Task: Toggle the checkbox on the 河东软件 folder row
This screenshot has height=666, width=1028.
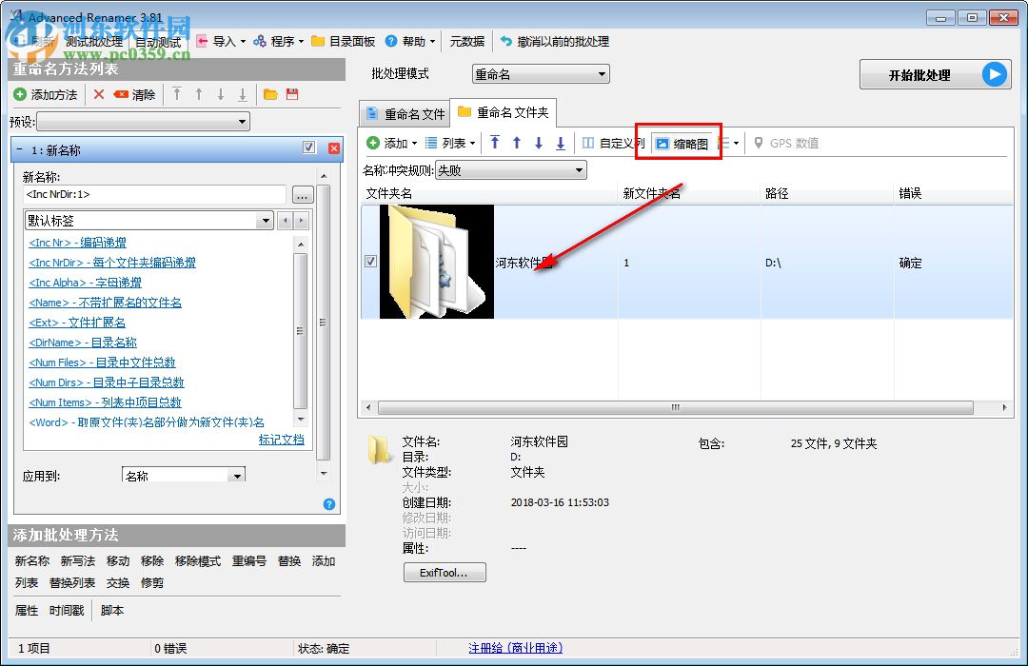Action: [370, 260]
